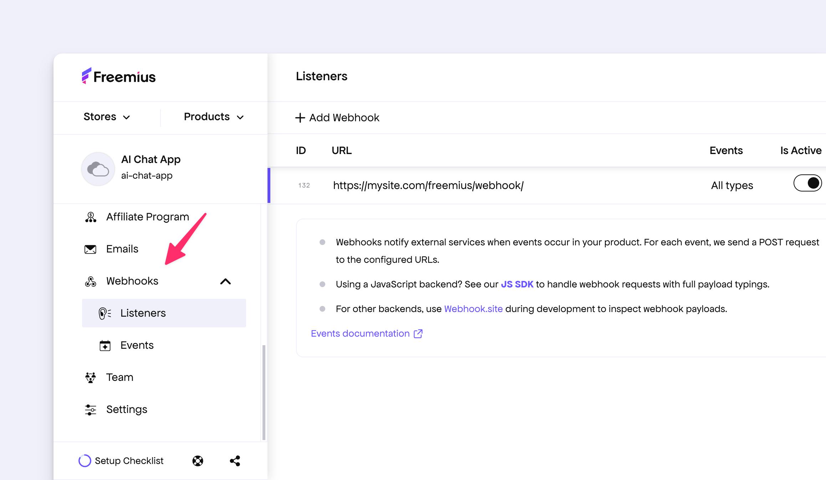Select the Listeners submenu item
Viewport: 826px width, 480px height.
click(143, 313)
